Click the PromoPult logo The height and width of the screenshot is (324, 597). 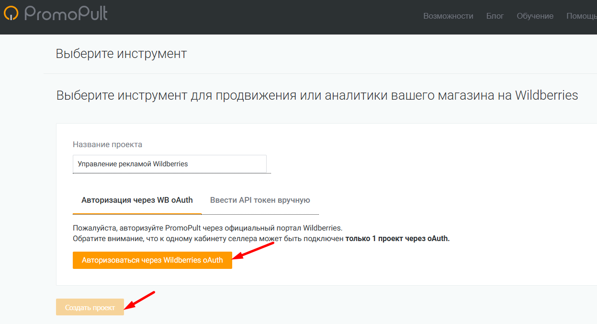pos(56,13)
